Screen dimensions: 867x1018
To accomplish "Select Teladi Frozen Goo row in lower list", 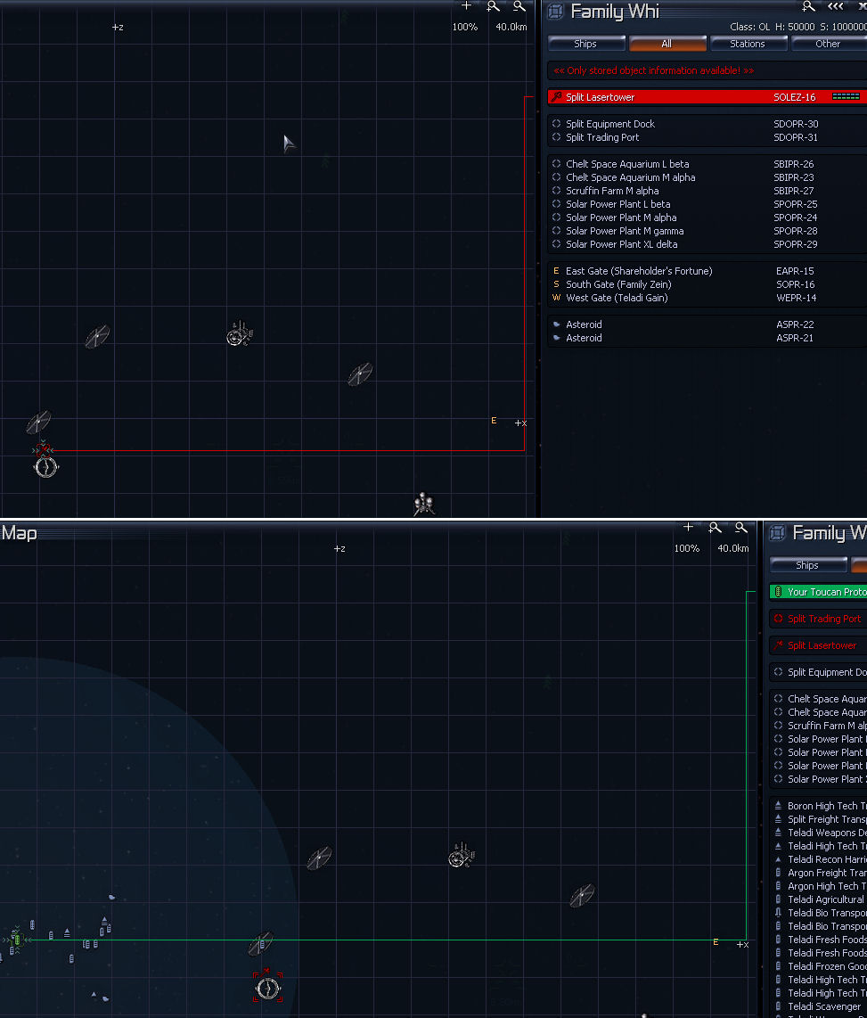I will 818,966.
